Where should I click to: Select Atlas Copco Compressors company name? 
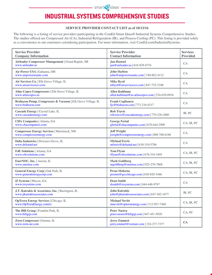[x=32, y=91]
